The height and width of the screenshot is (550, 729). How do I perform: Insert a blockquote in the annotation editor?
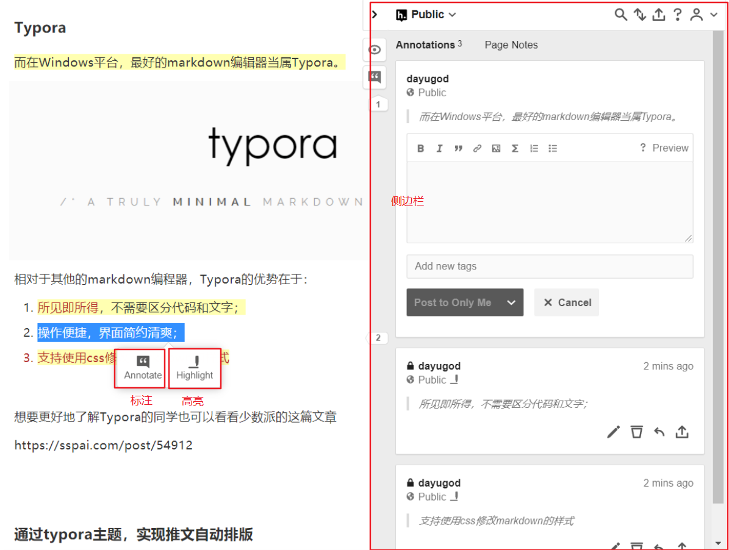(x=458, y=148)
